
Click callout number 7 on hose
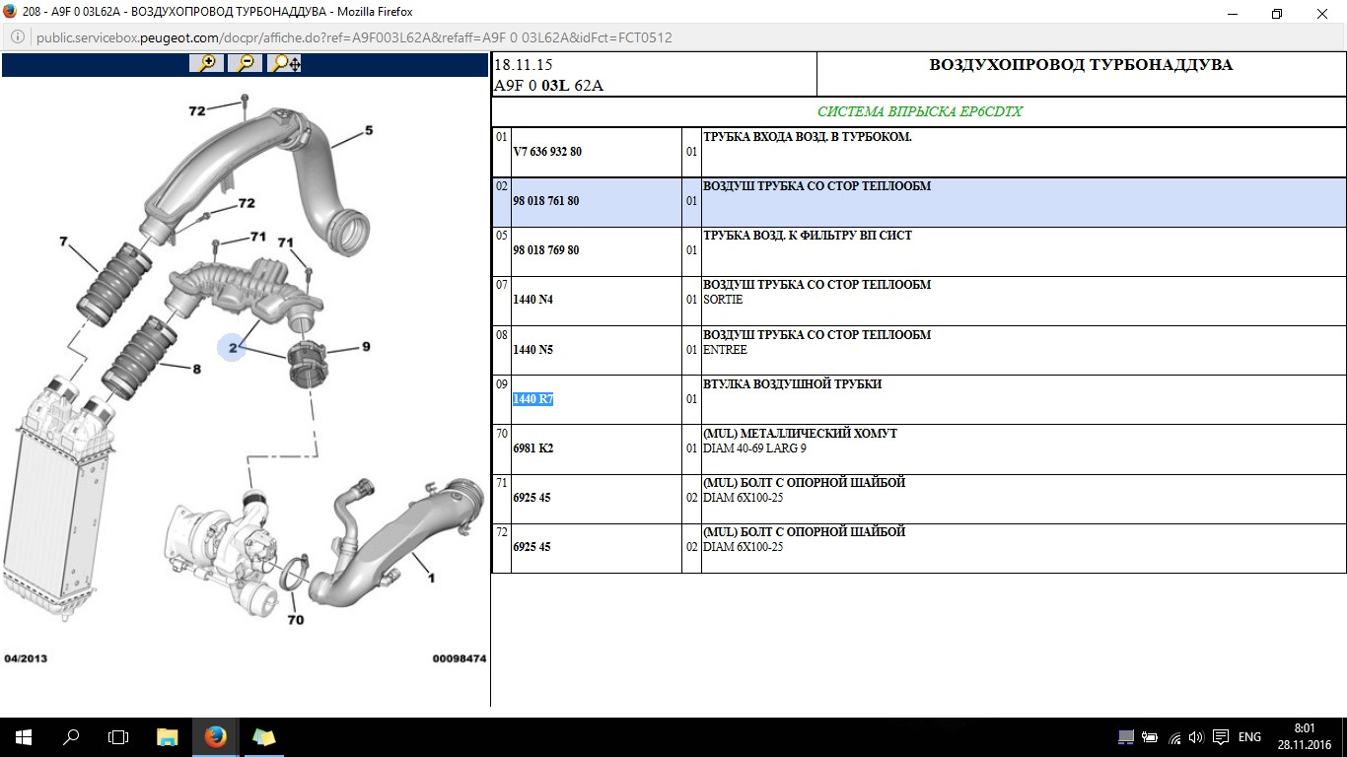[63, 241]
